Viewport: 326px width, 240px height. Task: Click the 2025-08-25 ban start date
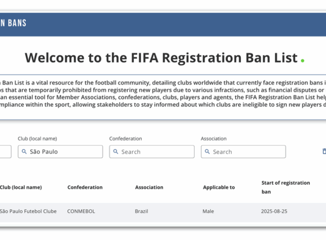click(x=274, y=211)
